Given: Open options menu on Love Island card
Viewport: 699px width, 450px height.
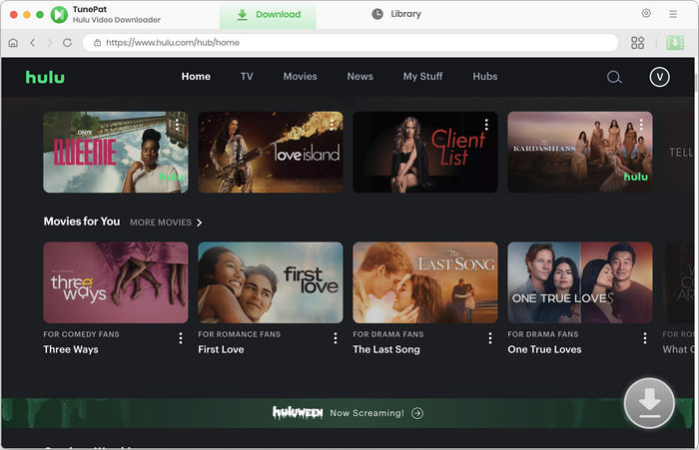Looking at the screenshot, I should pyautogui.click(x=332, y=125).
